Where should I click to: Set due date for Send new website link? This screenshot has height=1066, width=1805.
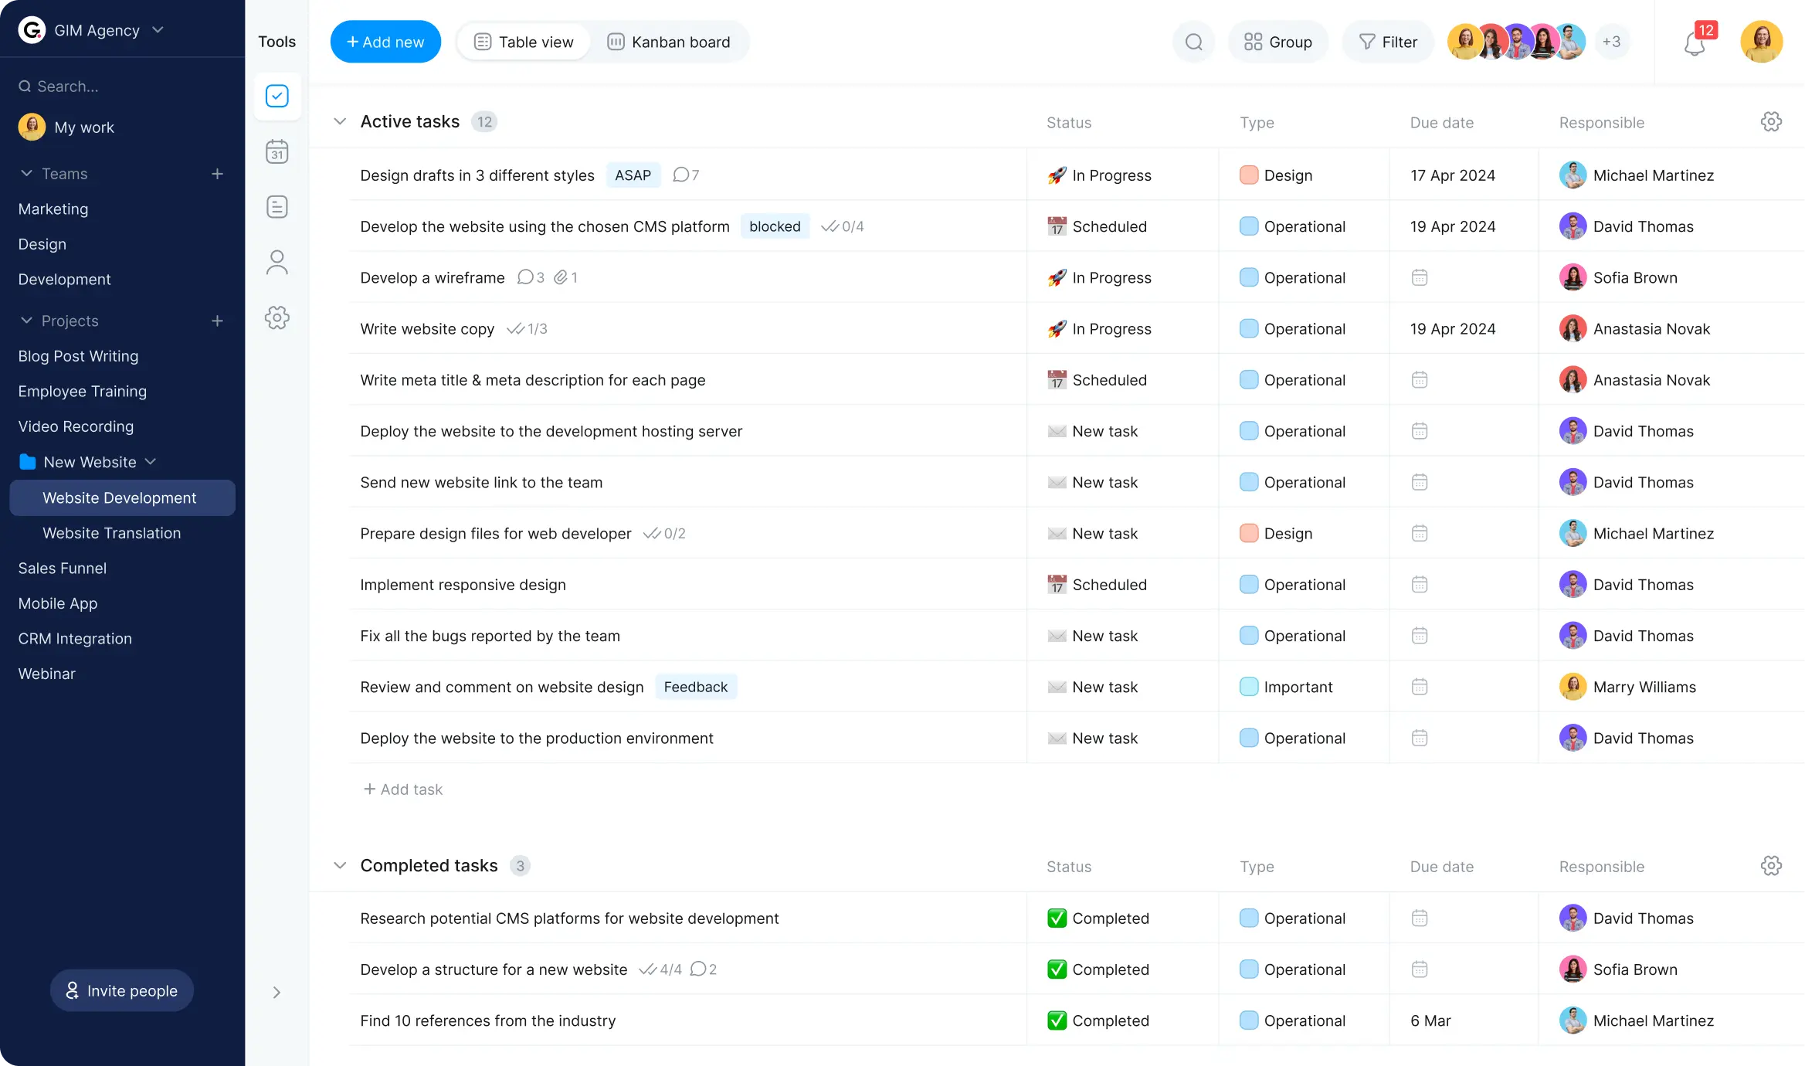[1419, 482]
